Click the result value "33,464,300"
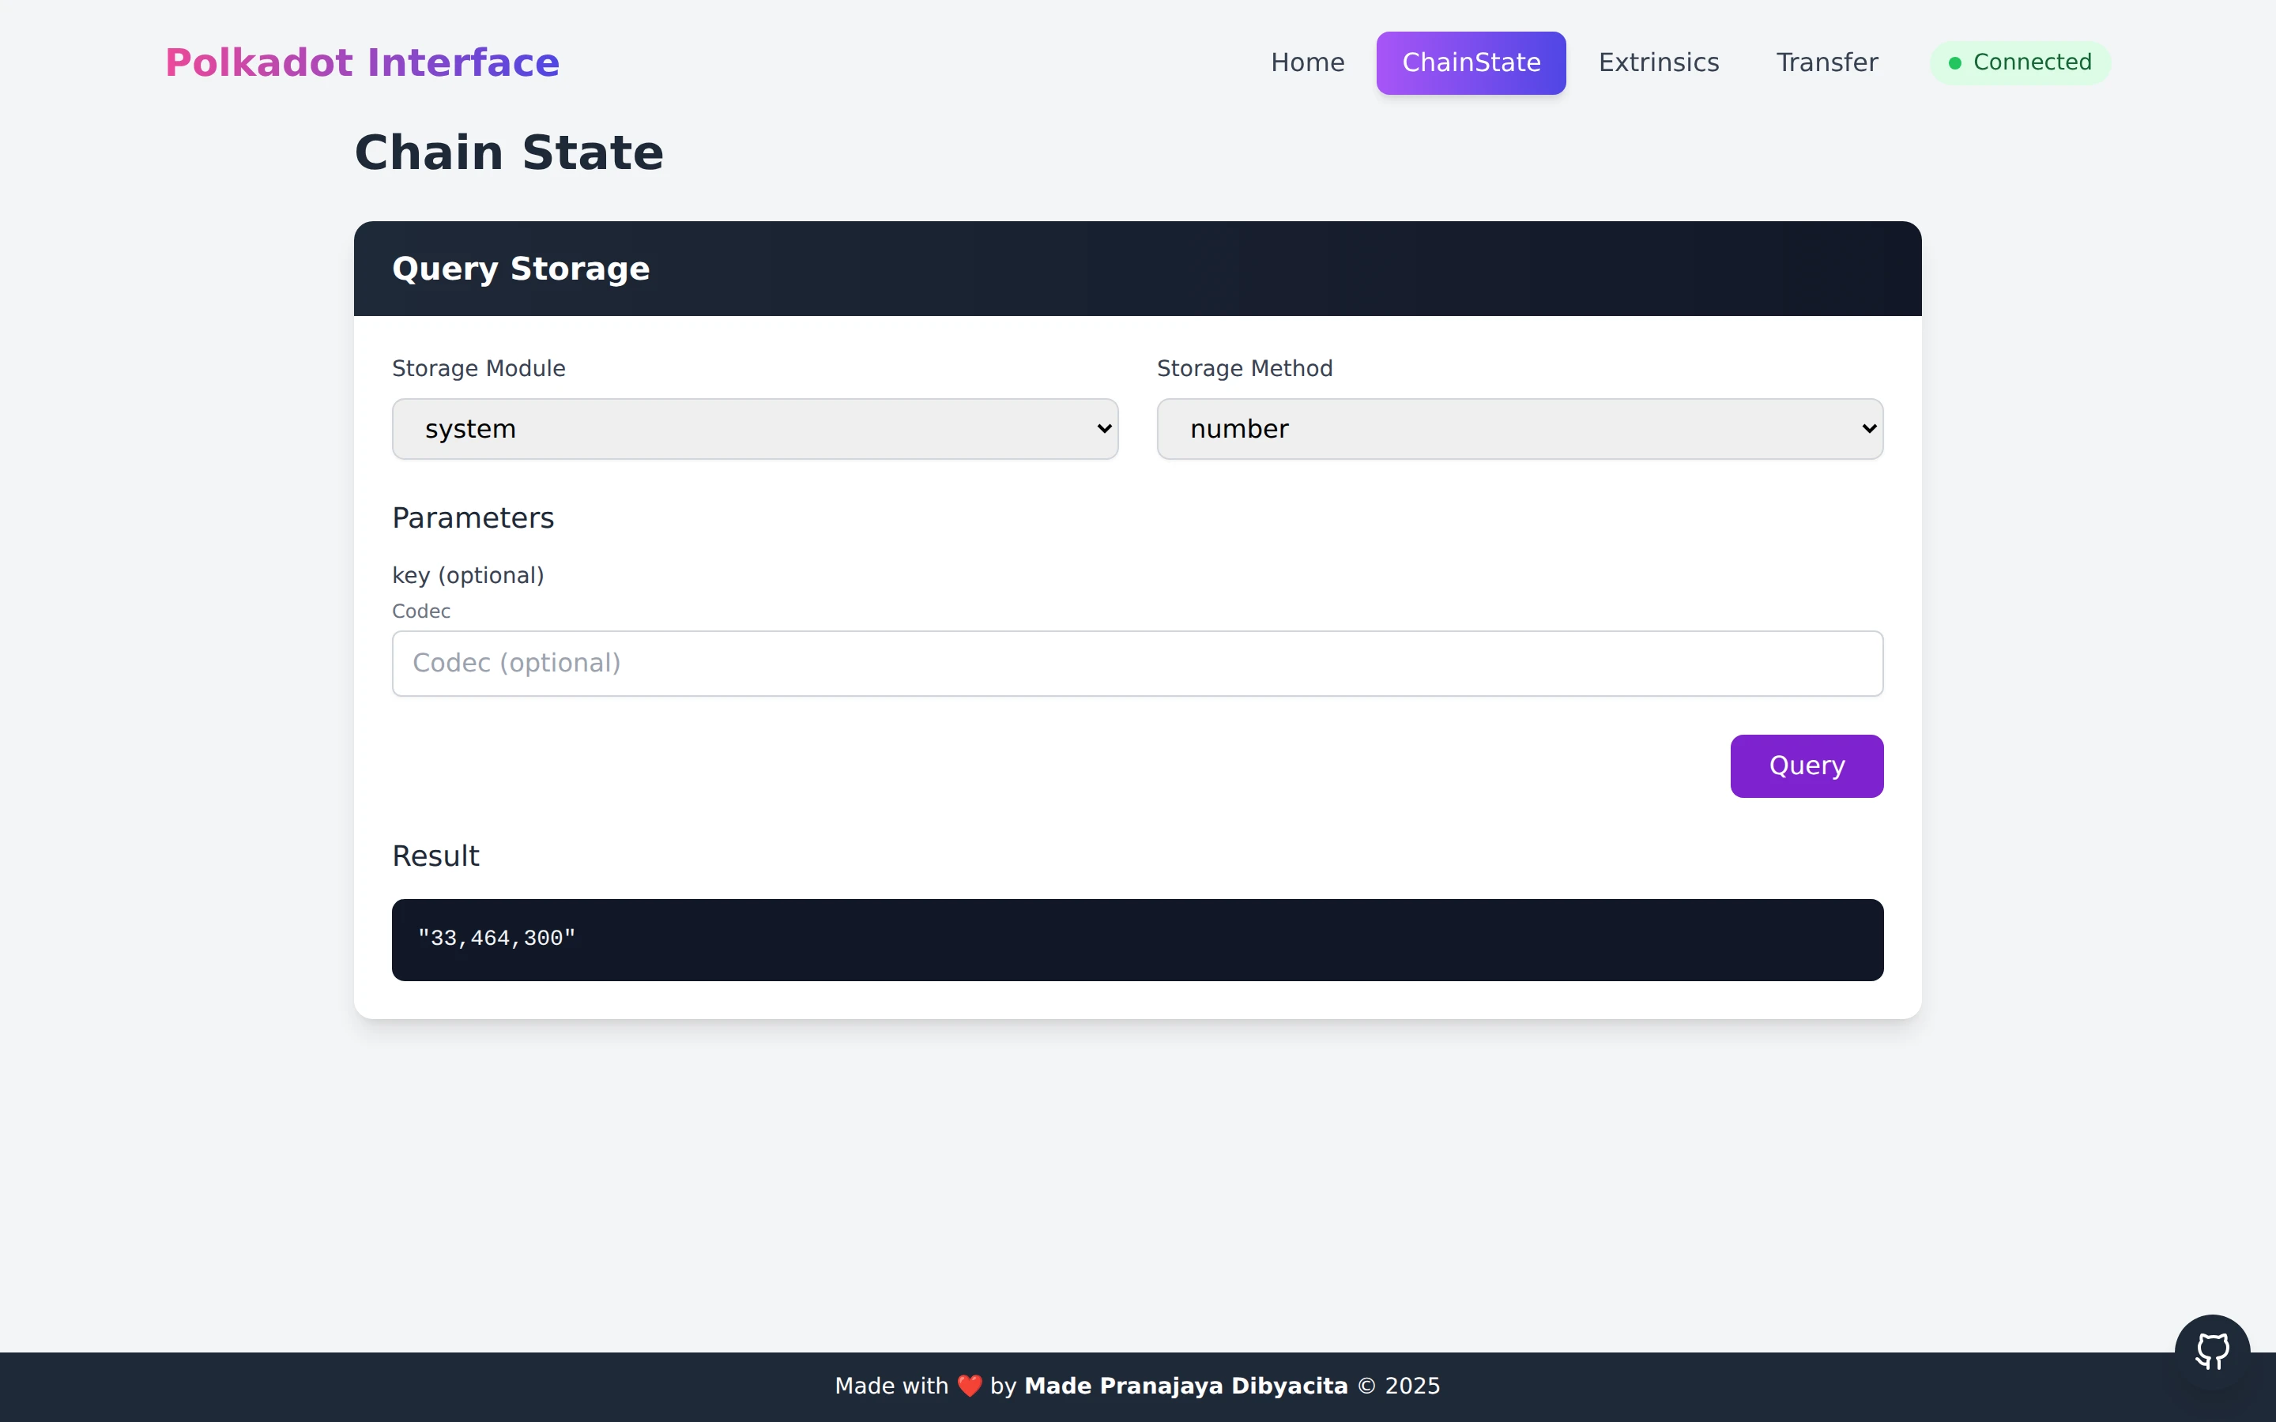 click(496, 938)
